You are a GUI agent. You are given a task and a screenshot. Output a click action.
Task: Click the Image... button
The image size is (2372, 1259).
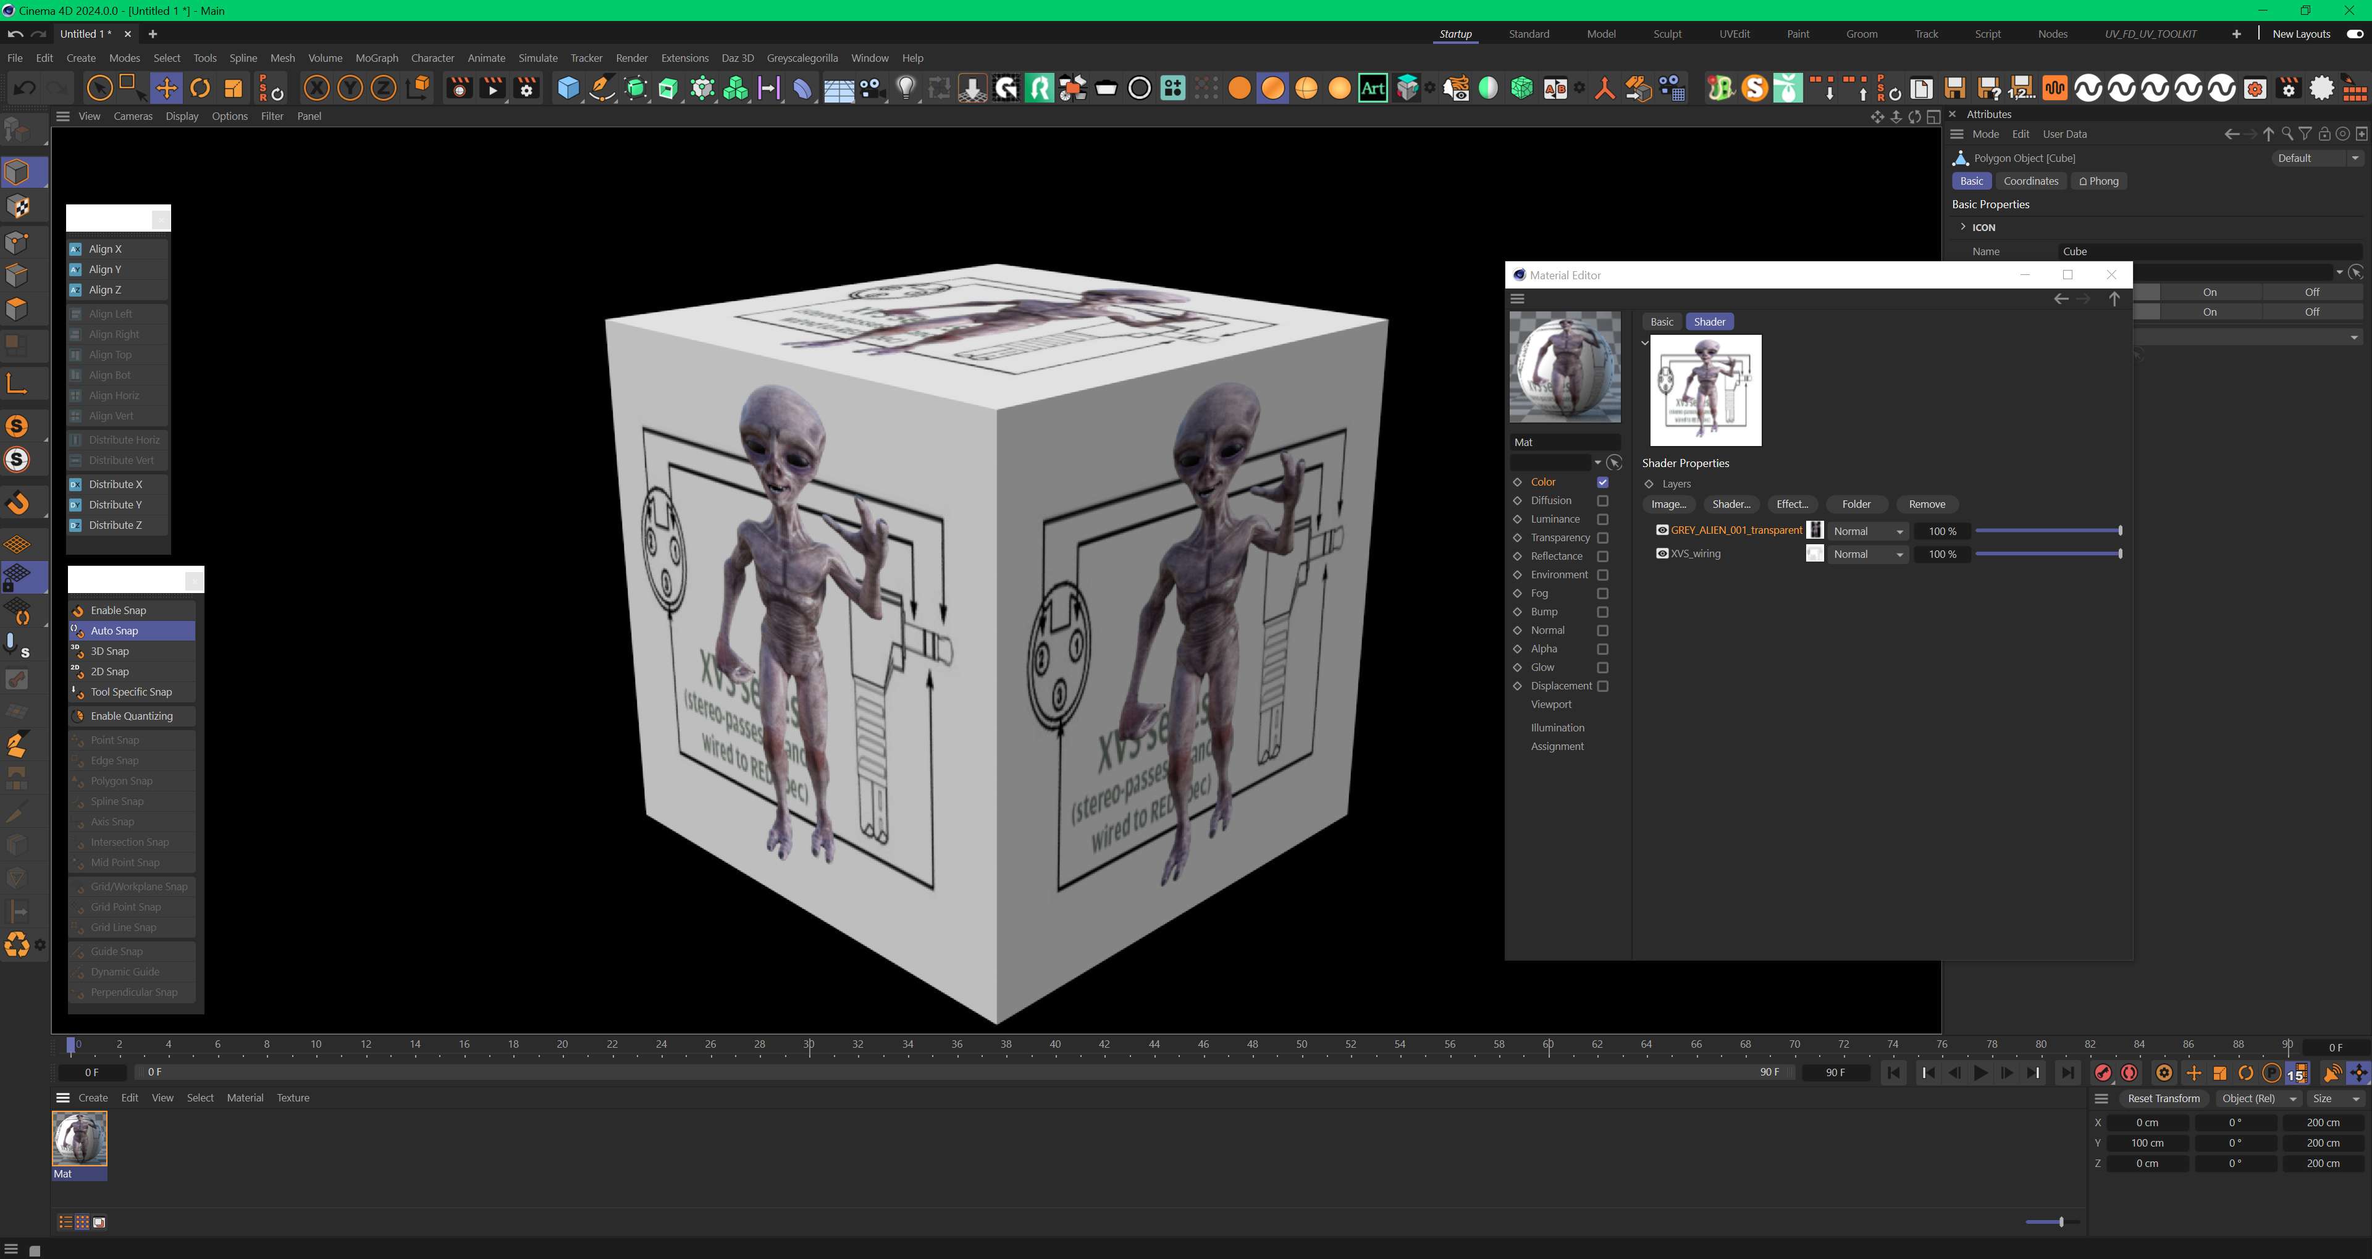click(1668, 503)
